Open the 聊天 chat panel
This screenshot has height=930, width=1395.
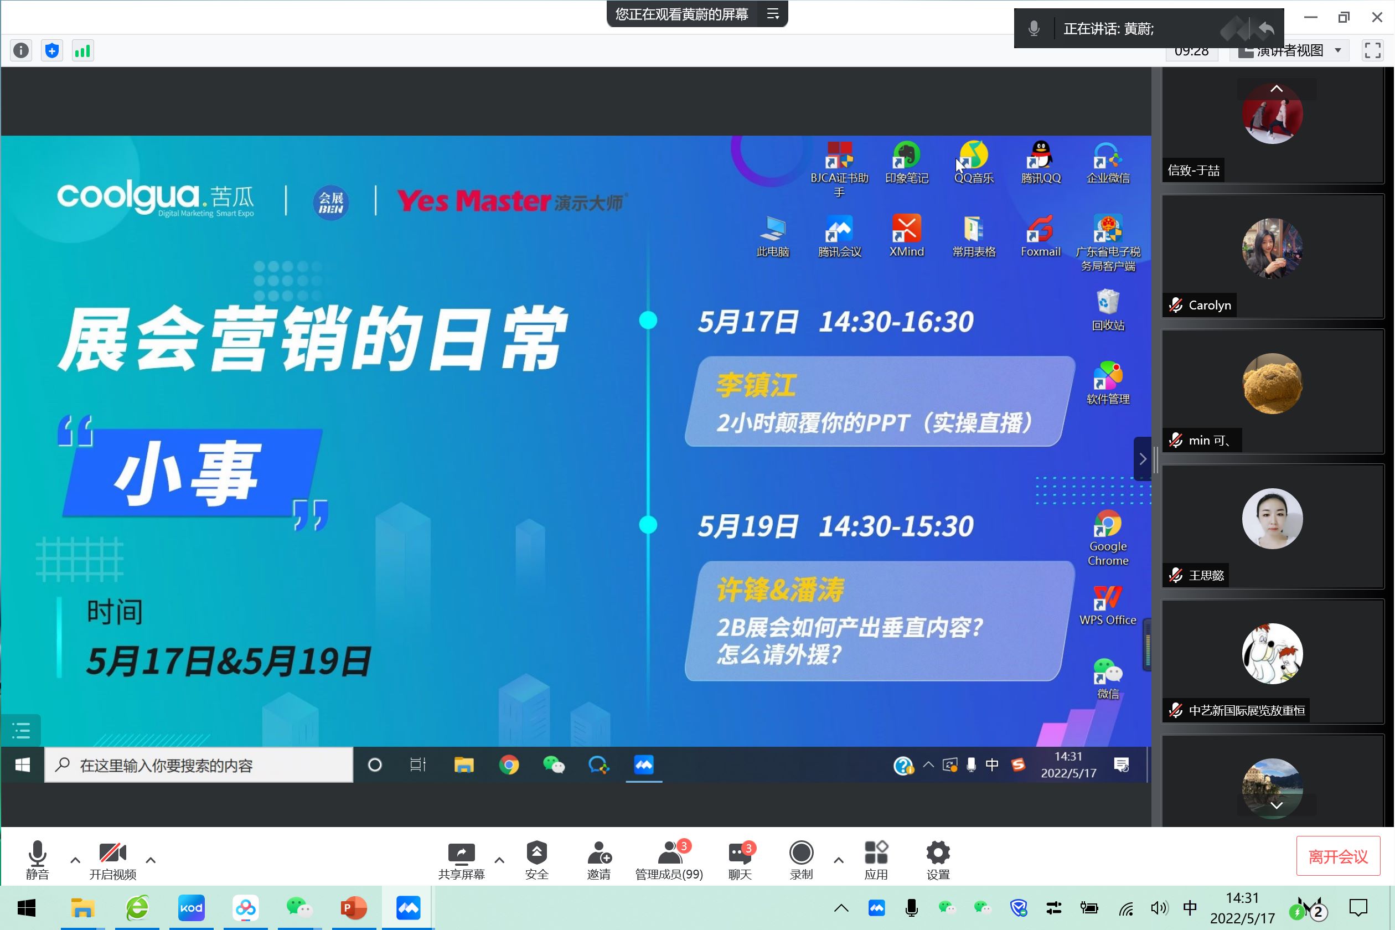point(740,859)
